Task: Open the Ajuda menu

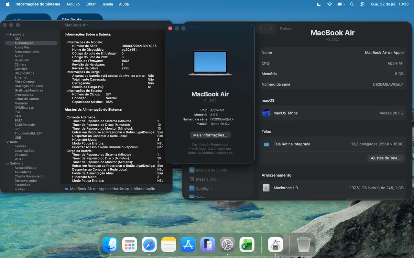Action: pyautogui.click(x=124, y=4)
